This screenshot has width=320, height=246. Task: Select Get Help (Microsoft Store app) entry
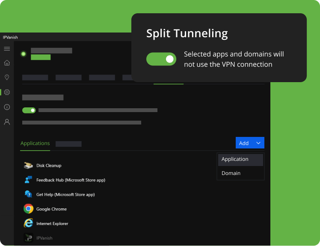point(65,195)
